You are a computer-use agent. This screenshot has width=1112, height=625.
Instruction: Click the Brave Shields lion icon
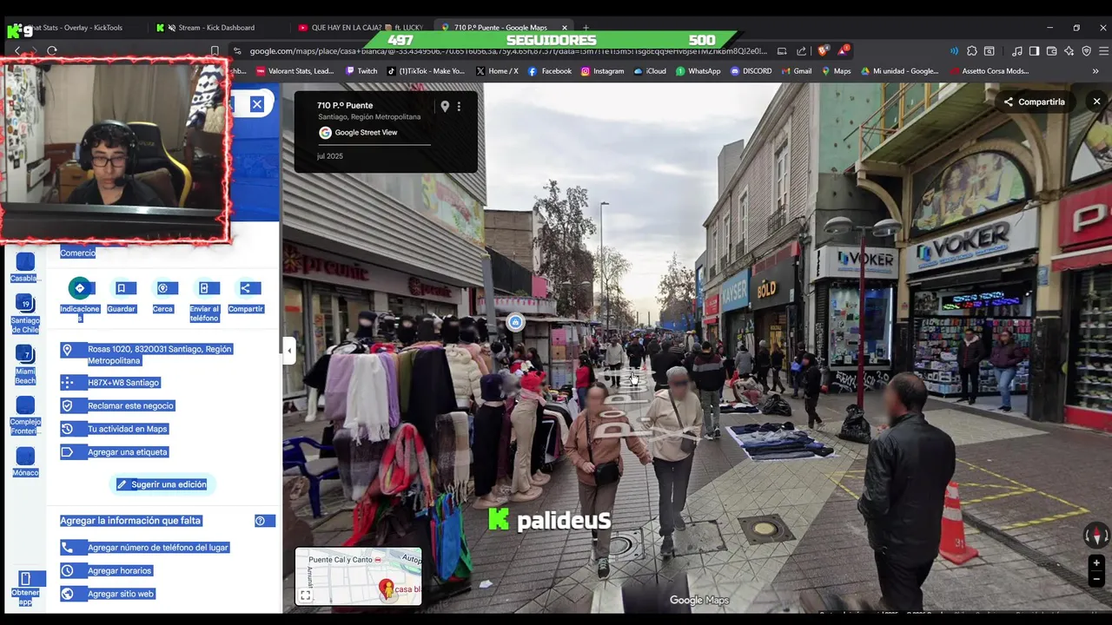tap(823, 51)
